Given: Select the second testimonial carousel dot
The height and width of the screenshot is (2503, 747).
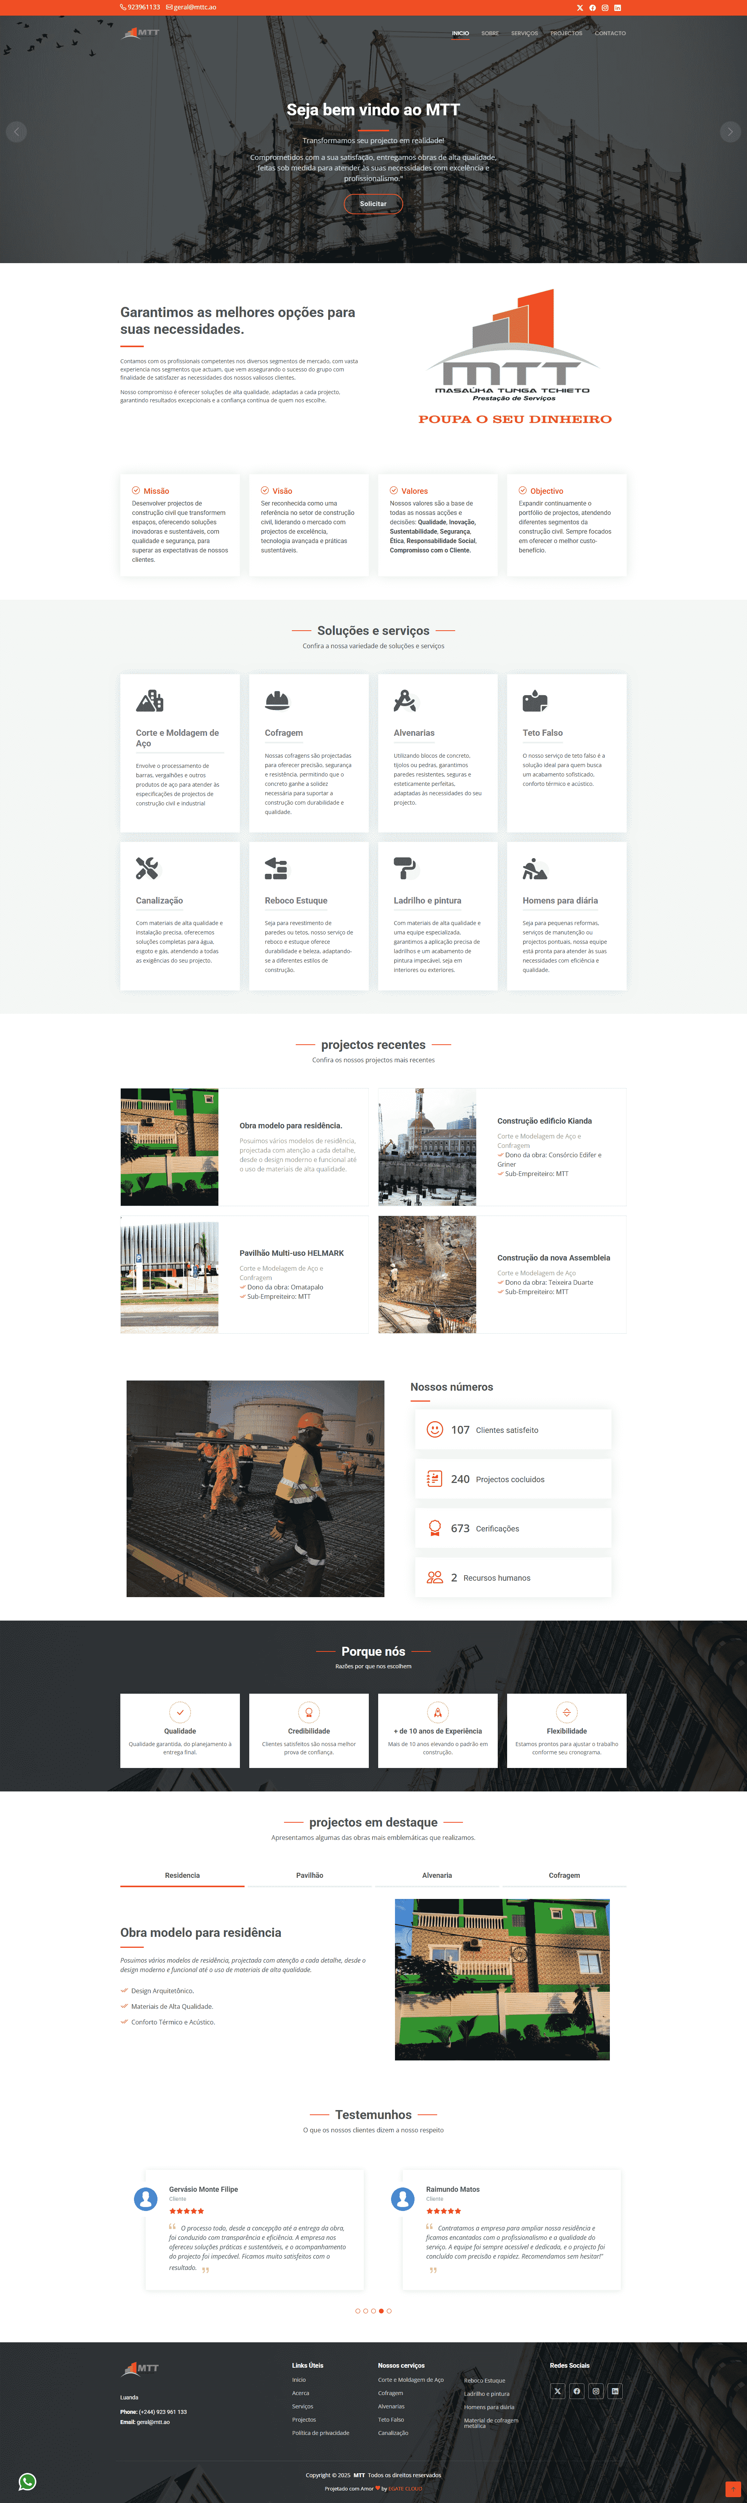Looking at the screenshot, I should tap(365, 2311).
